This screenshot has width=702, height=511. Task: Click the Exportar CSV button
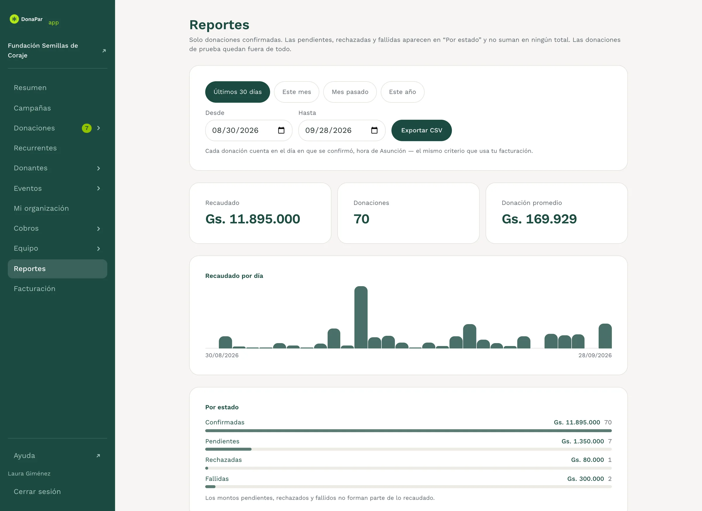click(421, 130)
